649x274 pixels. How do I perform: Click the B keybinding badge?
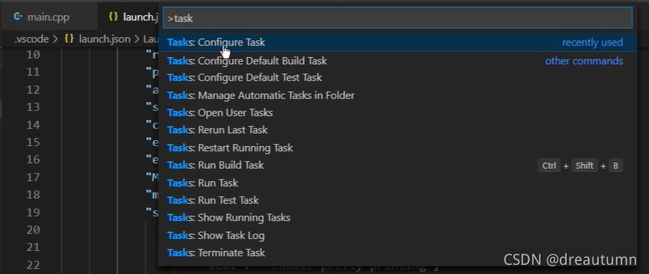pyautogui.click(x=615, y=166)
